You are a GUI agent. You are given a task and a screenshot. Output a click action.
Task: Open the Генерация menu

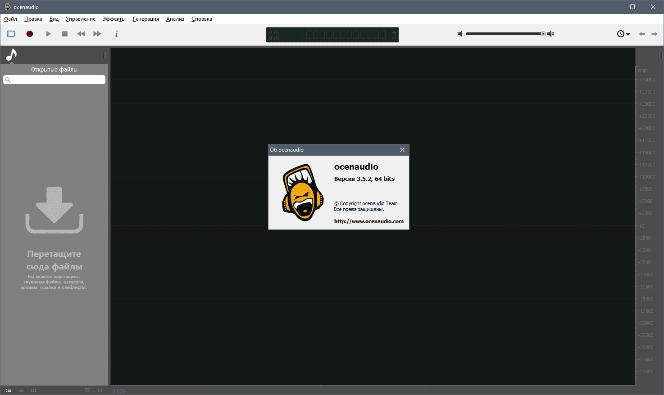tap(146, 19)
